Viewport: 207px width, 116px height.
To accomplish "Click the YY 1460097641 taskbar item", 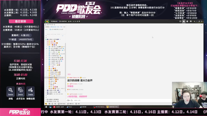I will click(112, 107).
